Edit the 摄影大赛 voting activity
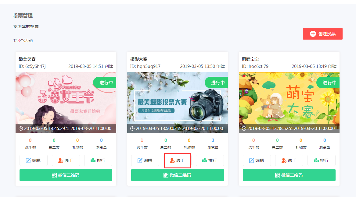This screenshot has width=356, height=197. [x=145, y=160]
